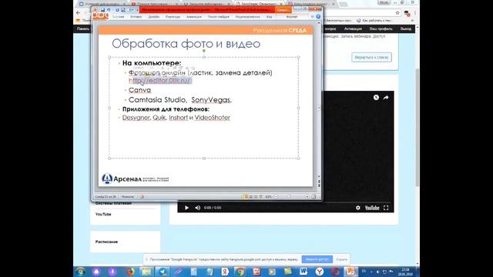Open the taskbar clock and date
Screen dimensions: 493x277
pos(405,272)
